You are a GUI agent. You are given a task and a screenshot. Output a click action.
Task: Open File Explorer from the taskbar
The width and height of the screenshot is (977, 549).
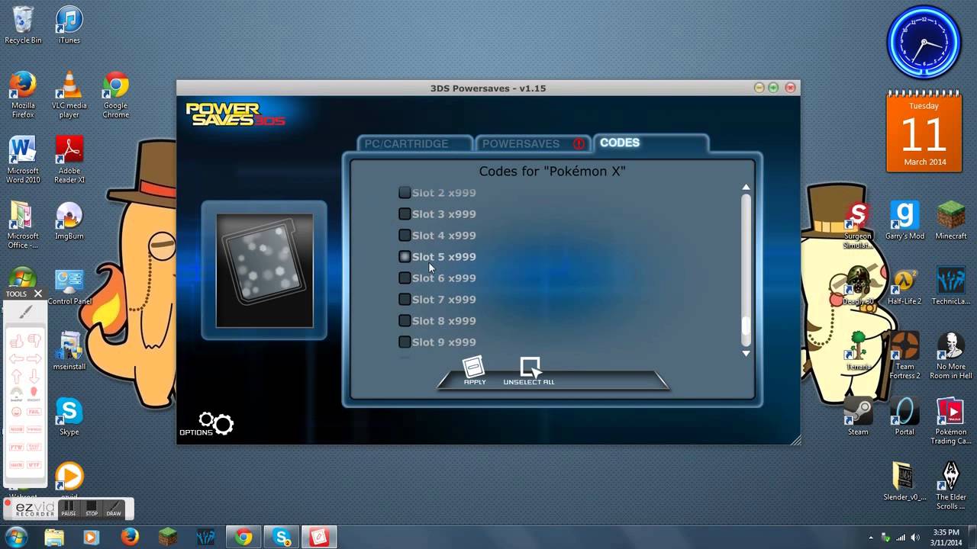(54, 538)
